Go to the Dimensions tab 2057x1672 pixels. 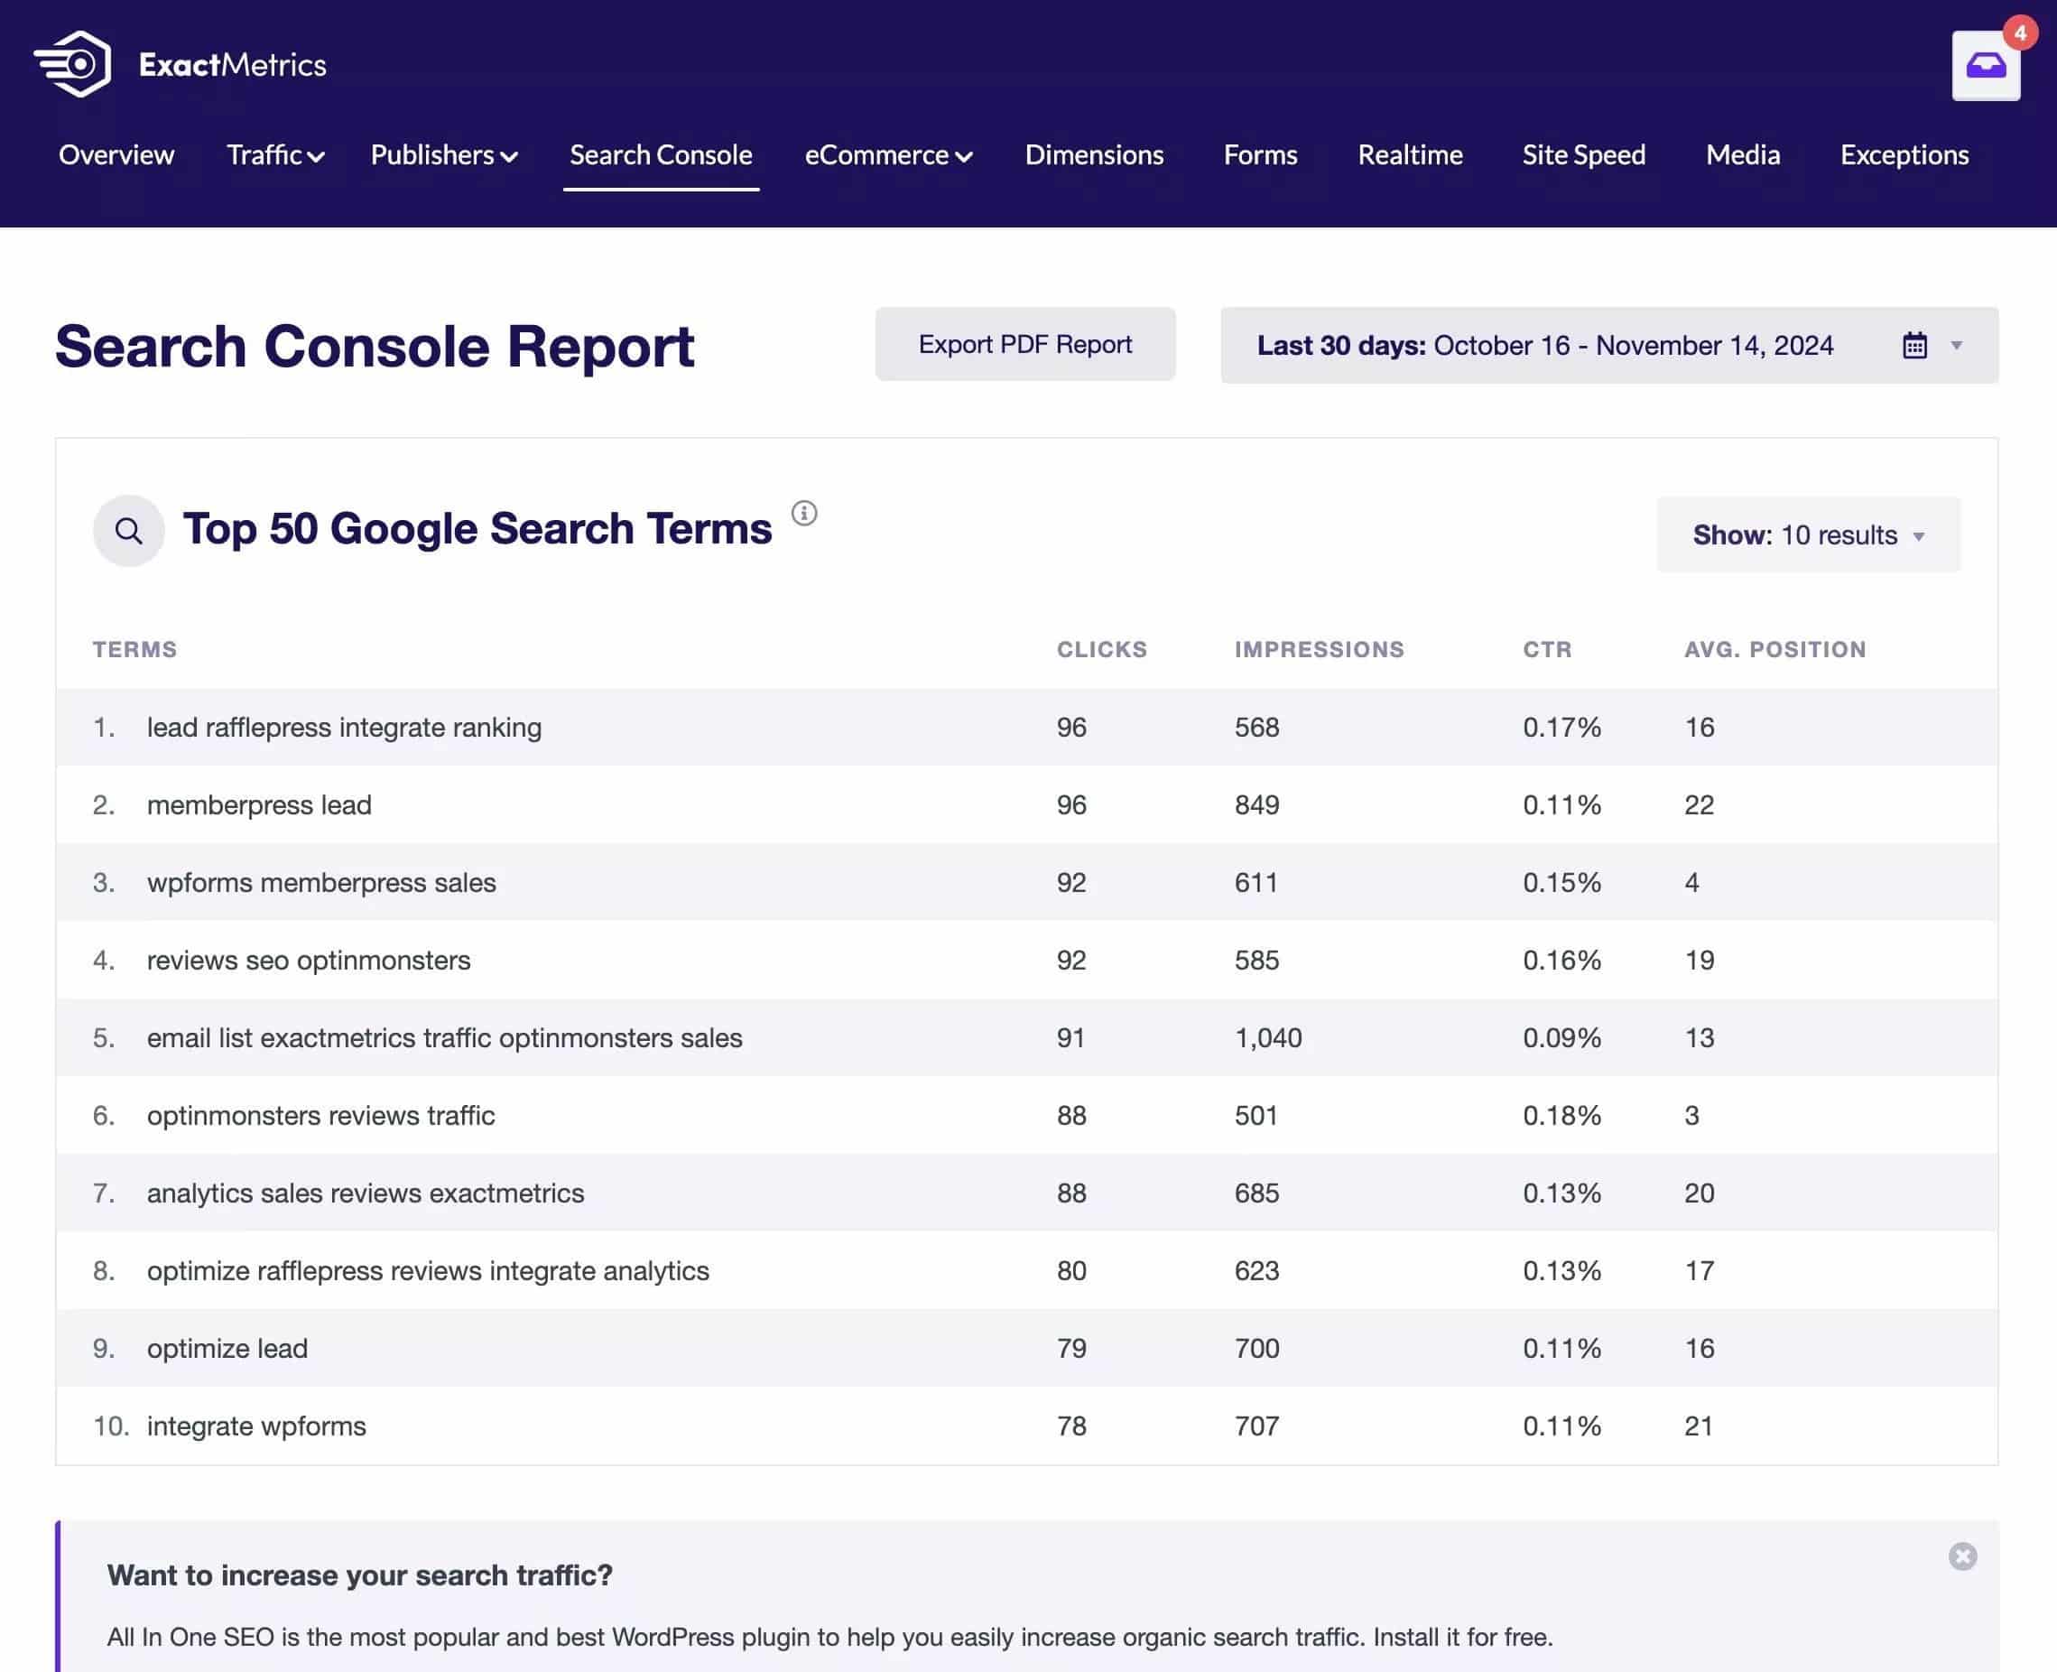point(1094,155)
